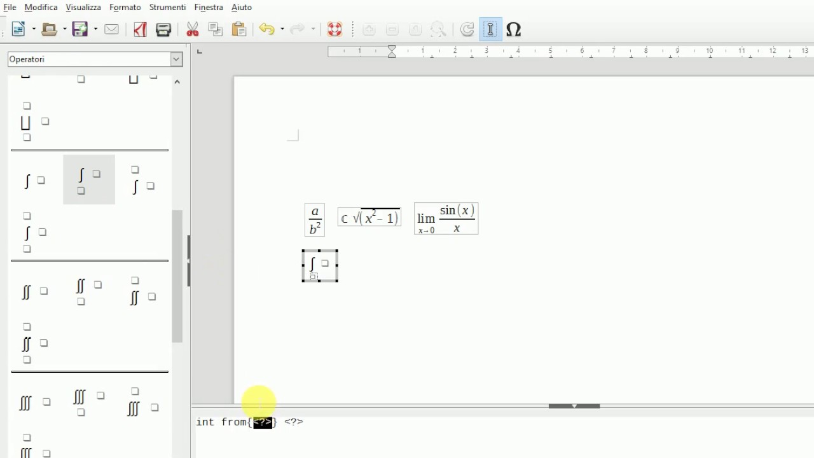The image size is (814, 458).
Task: Click the trailing <?> placeholder in editor
Action: [x=294, y=422]
